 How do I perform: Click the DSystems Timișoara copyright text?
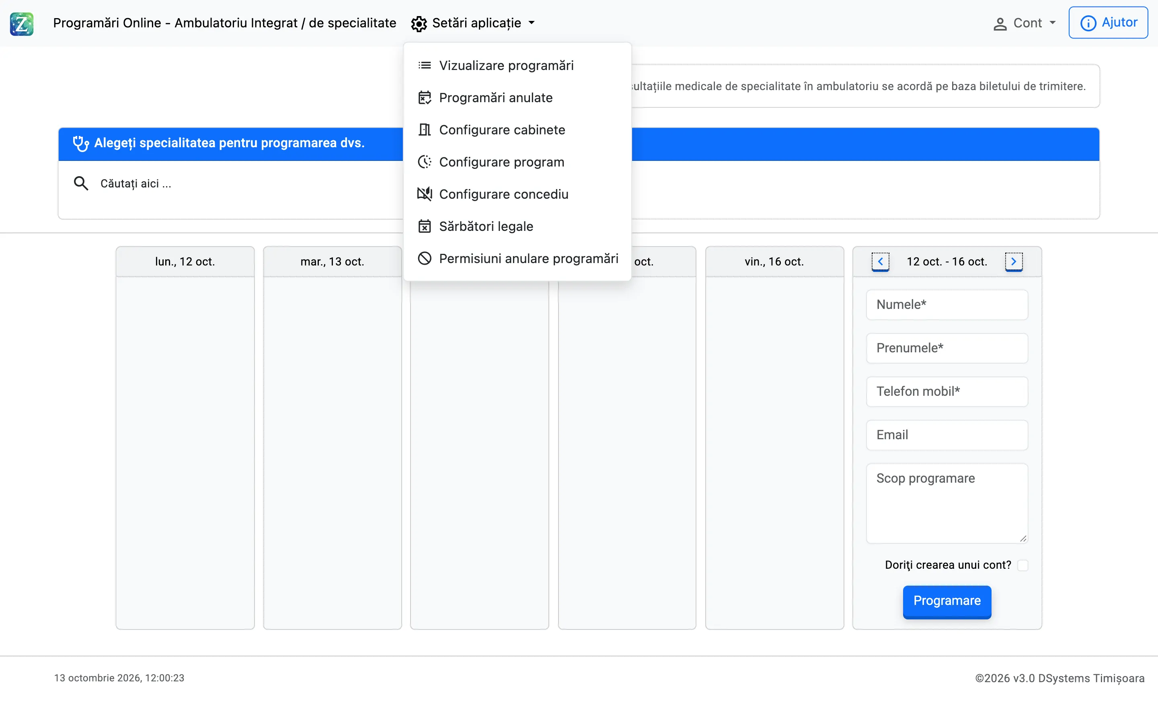coord(1060,678)
